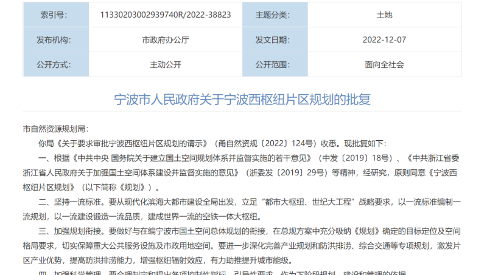Click the 索引号 label cell
Viewport: 487px width, 275px height.
point(56,15)
